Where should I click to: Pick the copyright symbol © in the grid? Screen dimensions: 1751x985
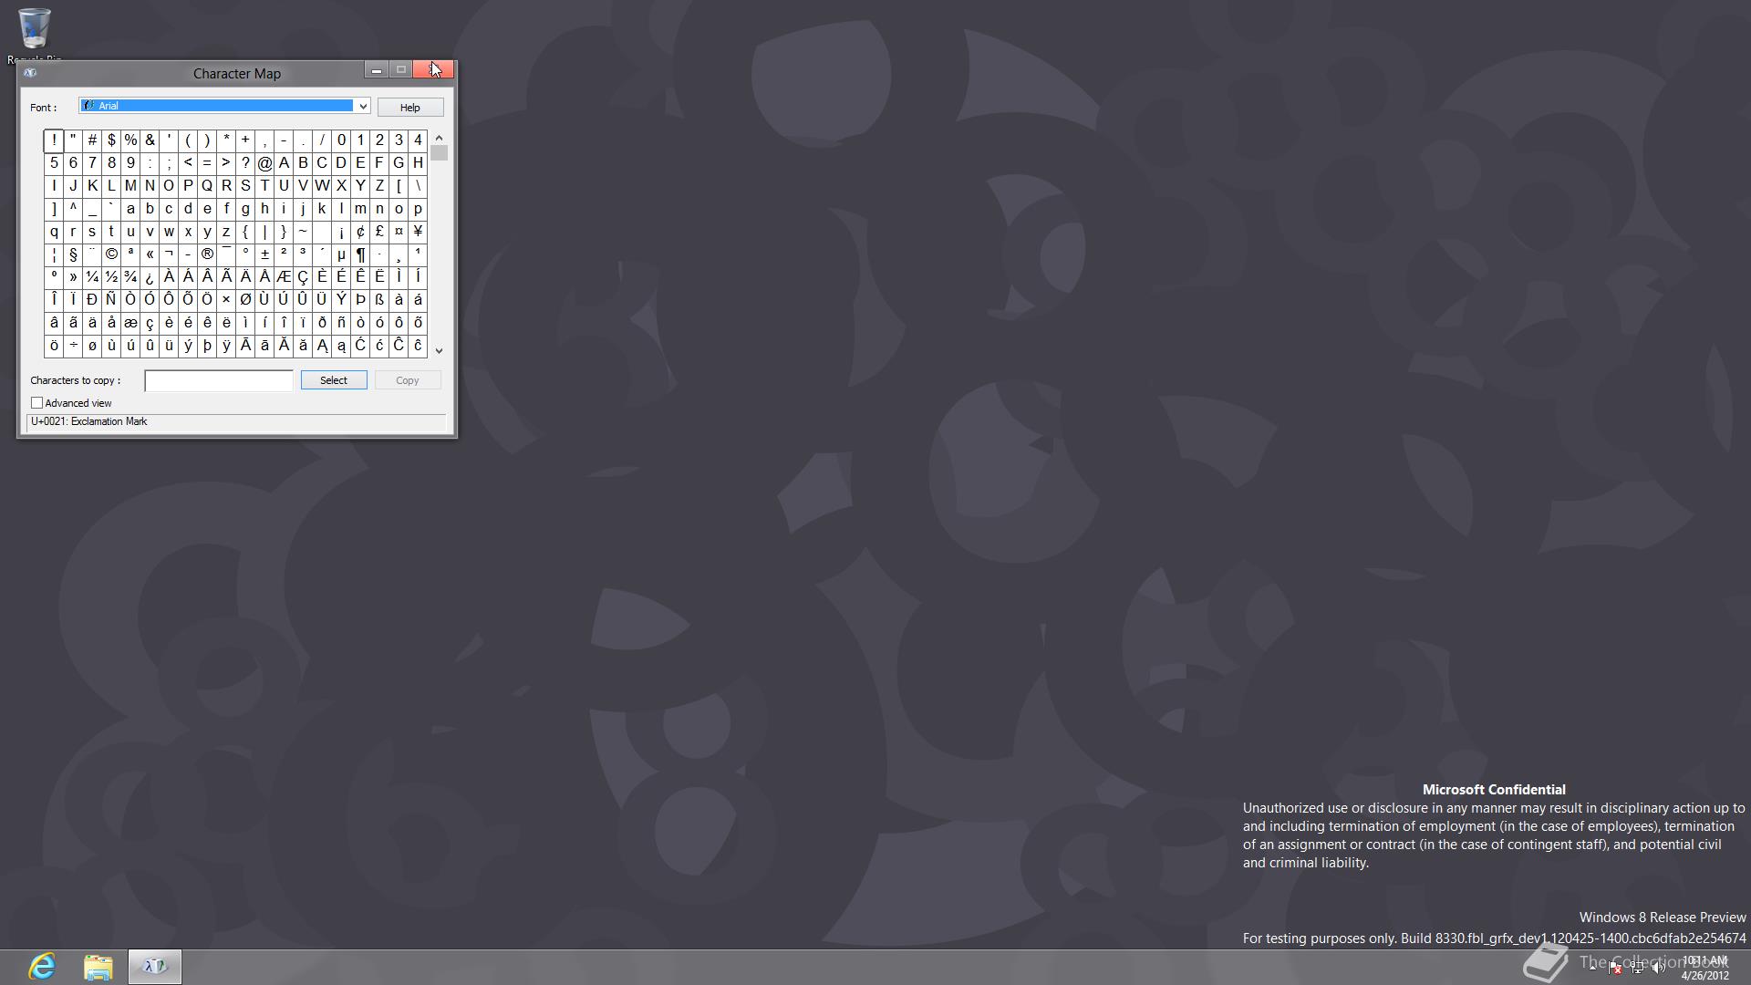point(111,254)
